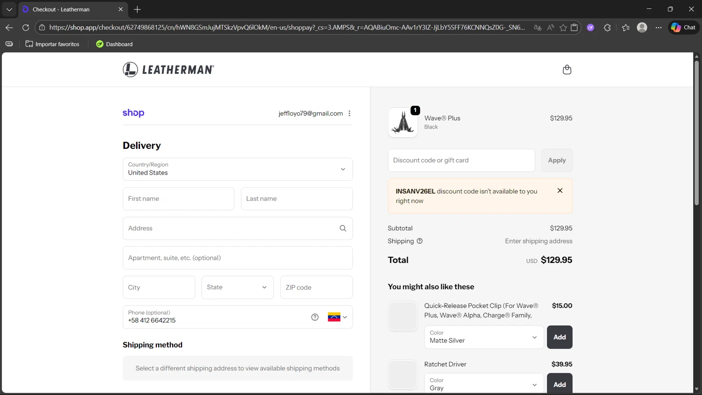
Task: Click the ZIP code field
Action: tap(316, 287)
